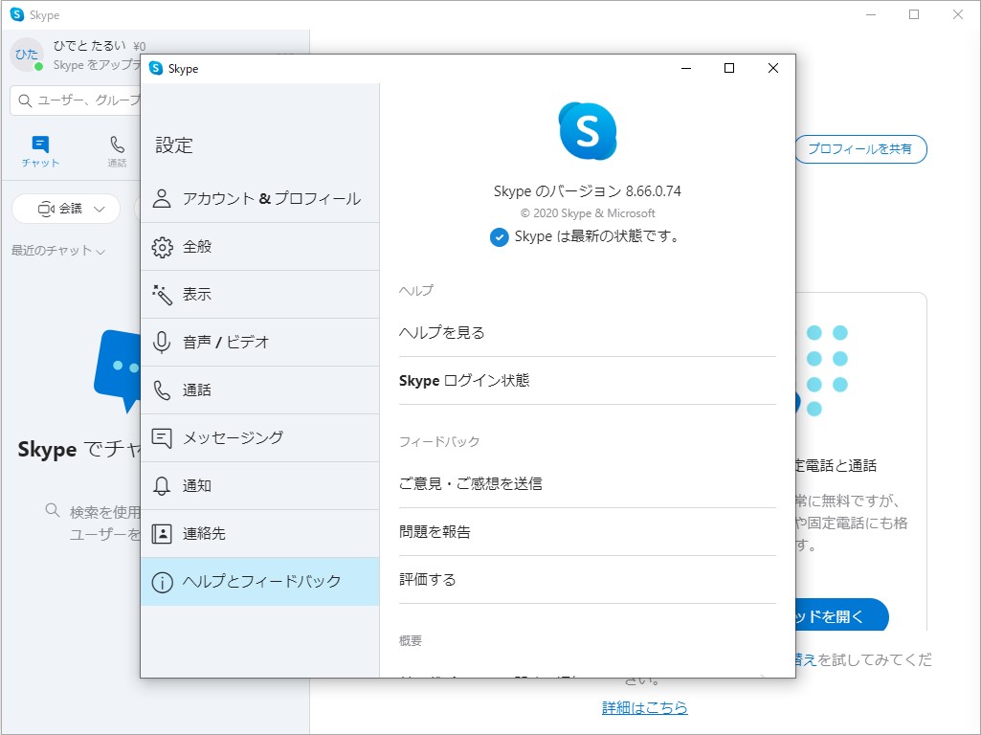Click the ひた profile avatar
The image size is (981, 735).
pos(26,56)
